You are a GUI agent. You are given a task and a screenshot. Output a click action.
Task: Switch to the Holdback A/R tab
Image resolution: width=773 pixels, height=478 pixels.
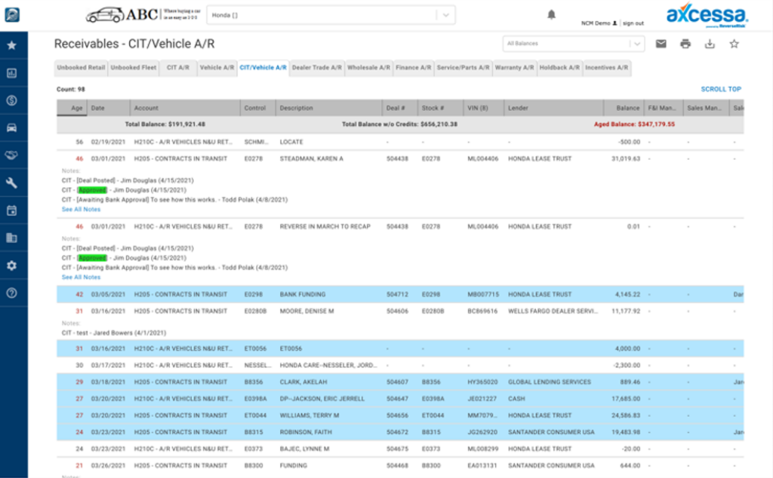tap(559, 67)
